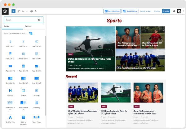
Task: Open the Preview options
Action: point(157,11)
